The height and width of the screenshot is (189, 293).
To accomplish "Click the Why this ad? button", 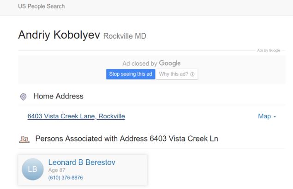I will [x=176, y=74].
